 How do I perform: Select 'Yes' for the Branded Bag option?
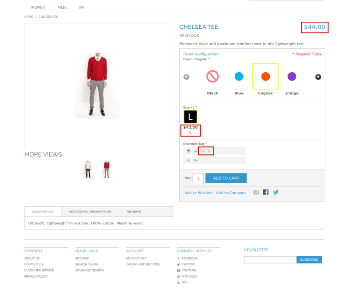[188, 151]
